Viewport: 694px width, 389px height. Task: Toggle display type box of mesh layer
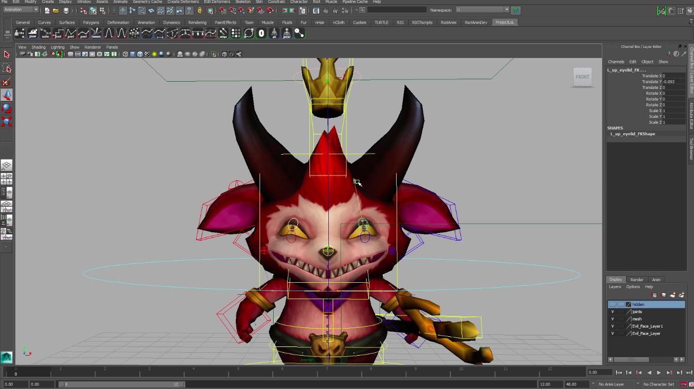tap(621, 319)
